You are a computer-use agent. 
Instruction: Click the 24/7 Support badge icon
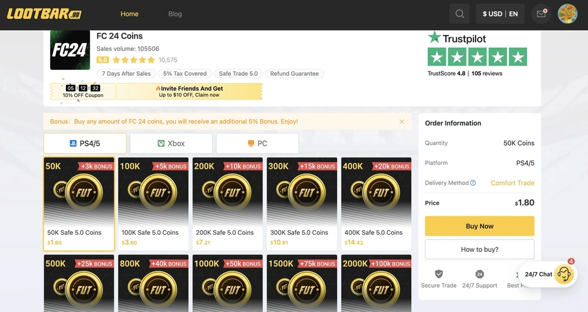(480, 273)
